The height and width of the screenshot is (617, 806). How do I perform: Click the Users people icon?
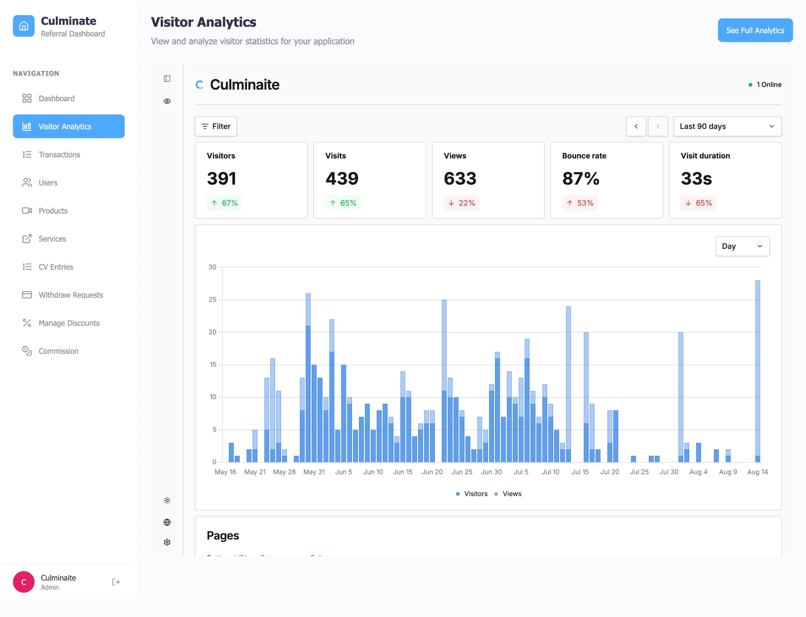click(27, 182)
